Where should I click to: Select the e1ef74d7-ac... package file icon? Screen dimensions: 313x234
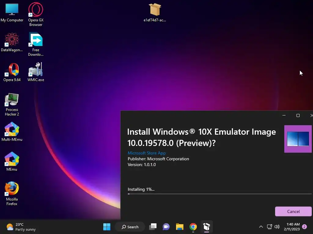coord(155,12)
